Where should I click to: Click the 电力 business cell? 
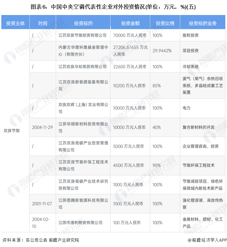[187, 108]
